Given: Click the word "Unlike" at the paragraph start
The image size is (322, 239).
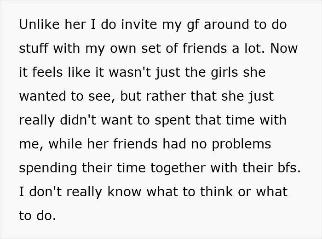Looking at the screenshot, I should point(39,24).
